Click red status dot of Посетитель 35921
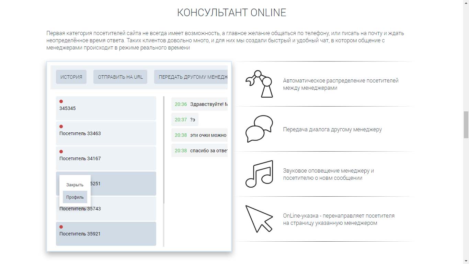 (61, 227)
